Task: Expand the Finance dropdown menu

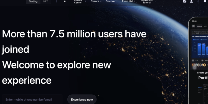Action: click(96, 1)
